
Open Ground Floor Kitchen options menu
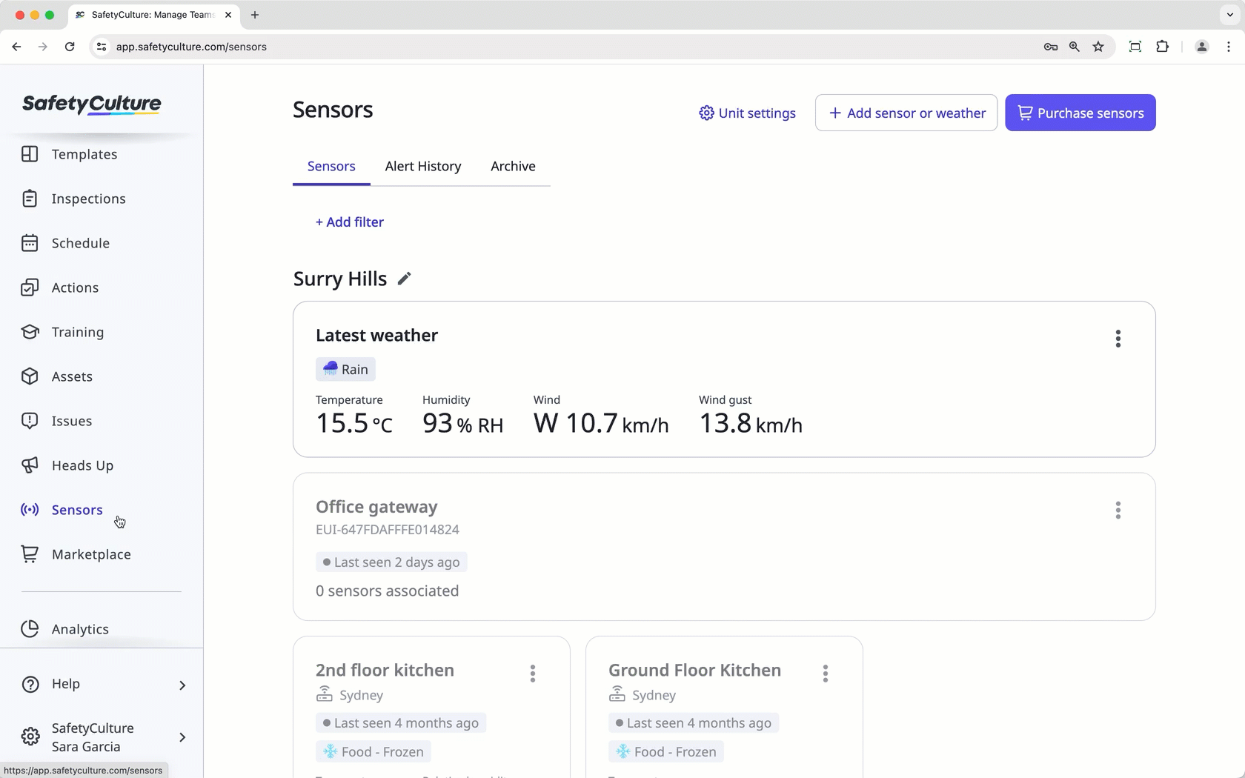point(825,673)
